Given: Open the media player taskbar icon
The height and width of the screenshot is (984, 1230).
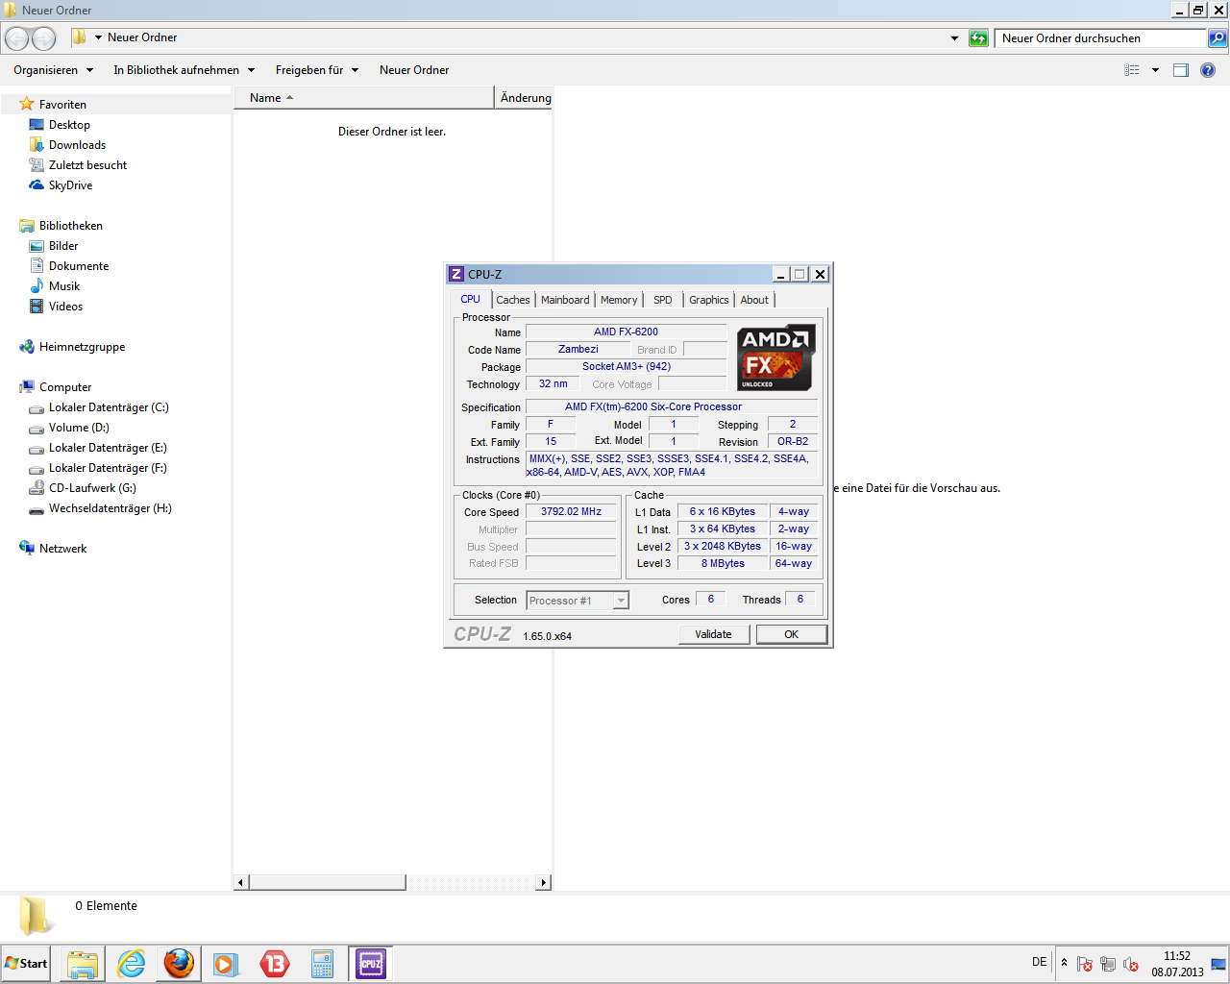Looking at the screenshot, I should (x=226, y=964).
